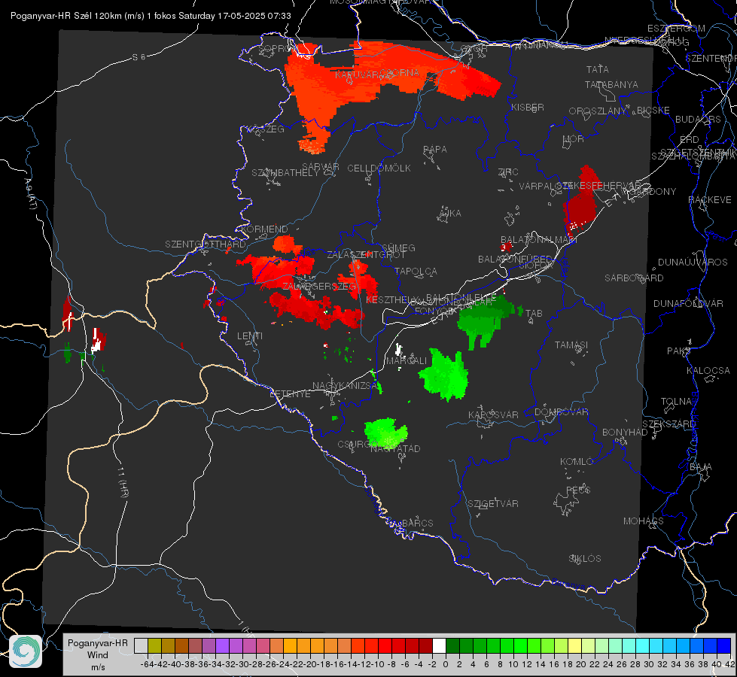
Task: Click the SZOMBATHELY city label
Action: point(285,173)
